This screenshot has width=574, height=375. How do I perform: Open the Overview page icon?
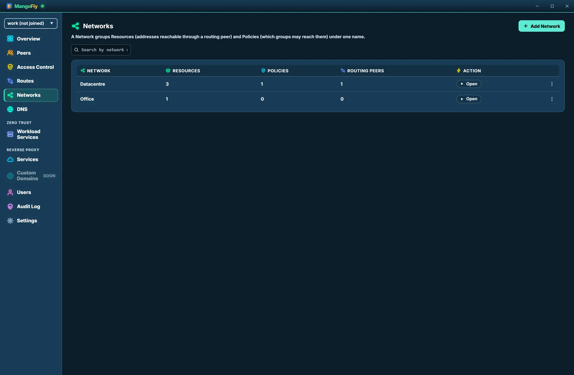click(x=10, y=39)
